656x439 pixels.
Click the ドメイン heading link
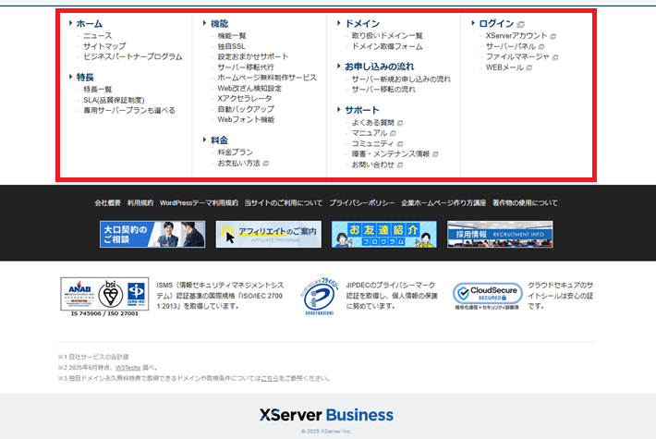click(x=362, y=24)
